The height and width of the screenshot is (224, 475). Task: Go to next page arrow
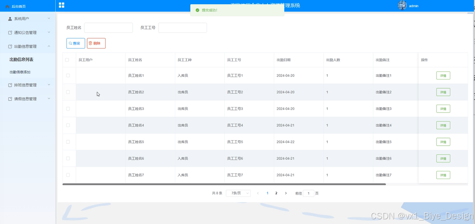tap(286, 193)
